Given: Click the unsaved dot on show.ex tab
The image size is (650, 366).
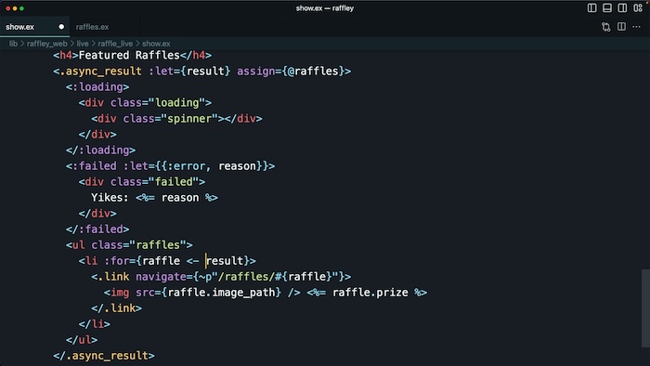Looking at the screenshot, I should [x=61, y=27].
